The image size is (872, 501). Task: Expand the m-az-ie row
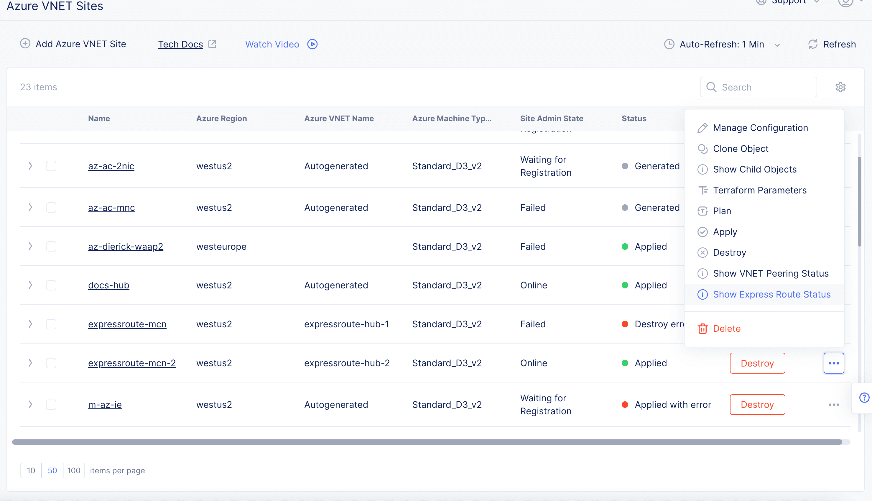[30, 405]
